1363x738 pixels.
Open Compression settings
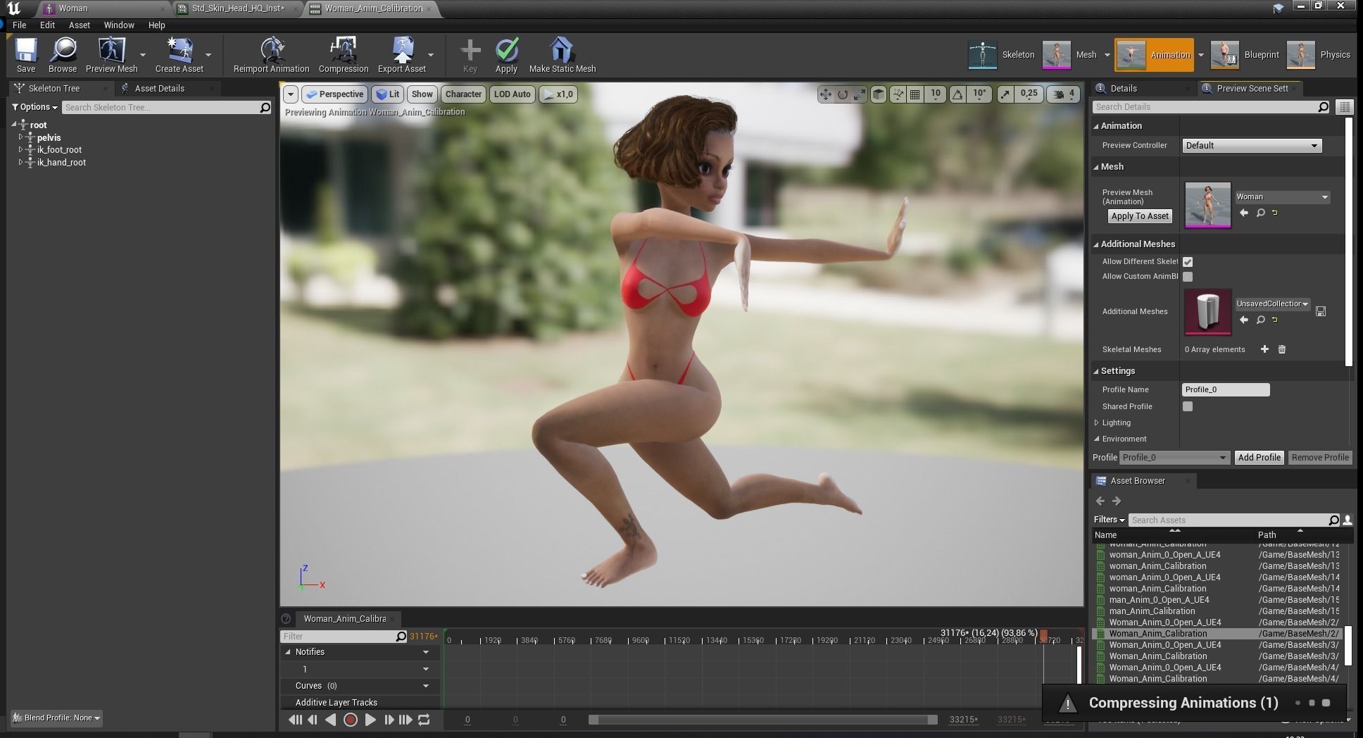click(344, 55)
